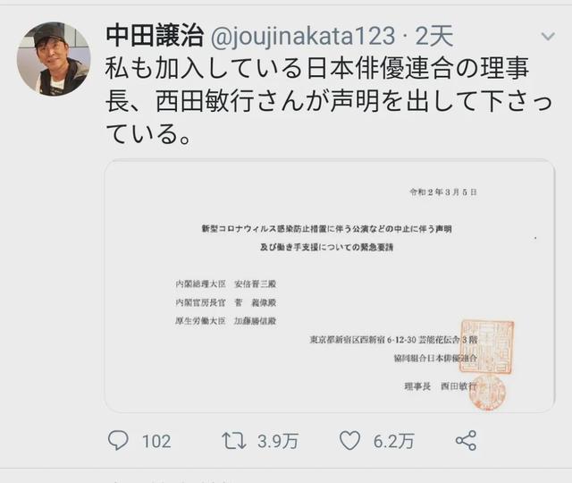Click the document title headline text
Viewport: 572px width, 483px height.
click(x=327, y=238)
